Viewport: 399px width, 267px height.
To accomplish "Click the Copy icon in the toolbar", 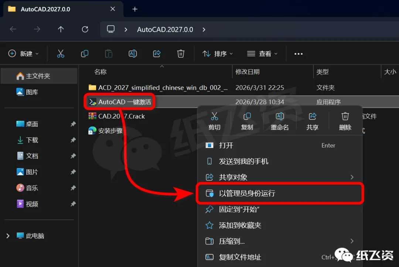I will pyautogui.click(x=85, y=53).
